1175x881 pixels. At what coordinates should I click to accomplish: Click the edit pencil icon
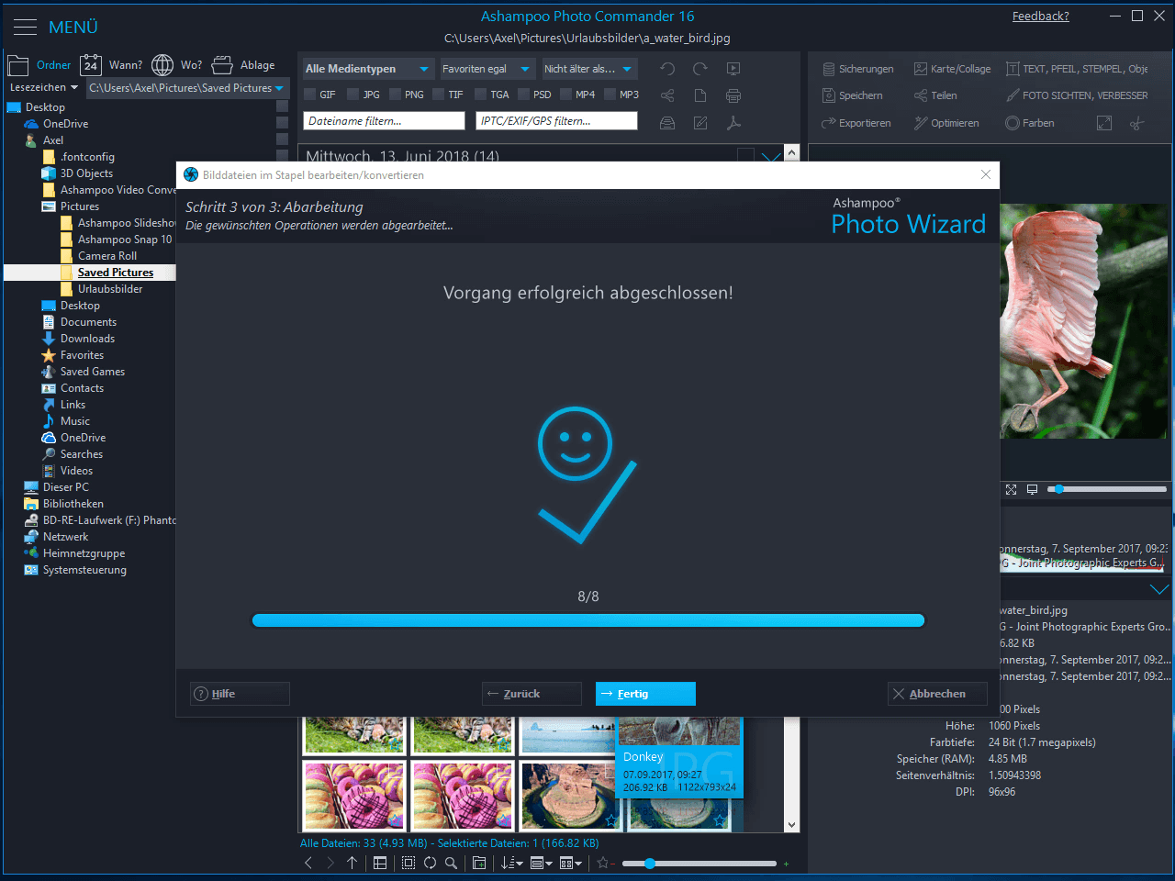pos(700,123)
